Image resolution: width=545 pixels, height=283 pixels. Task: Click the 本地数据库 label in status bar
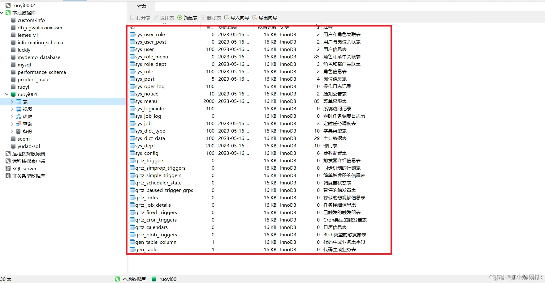134,279
